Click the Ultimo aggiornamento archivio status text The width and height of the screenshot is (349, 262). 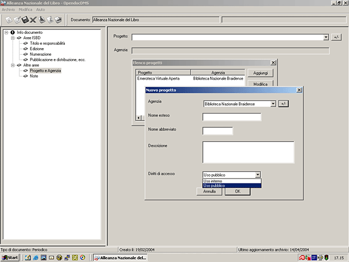pyautogui.click(x=274, y=250)
